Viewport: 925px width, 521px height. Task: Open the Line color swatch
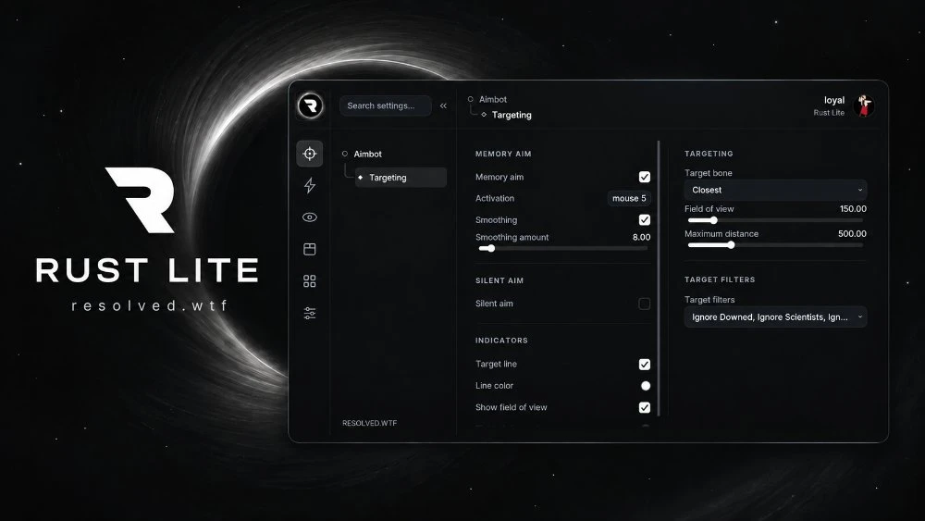[646, 386]
